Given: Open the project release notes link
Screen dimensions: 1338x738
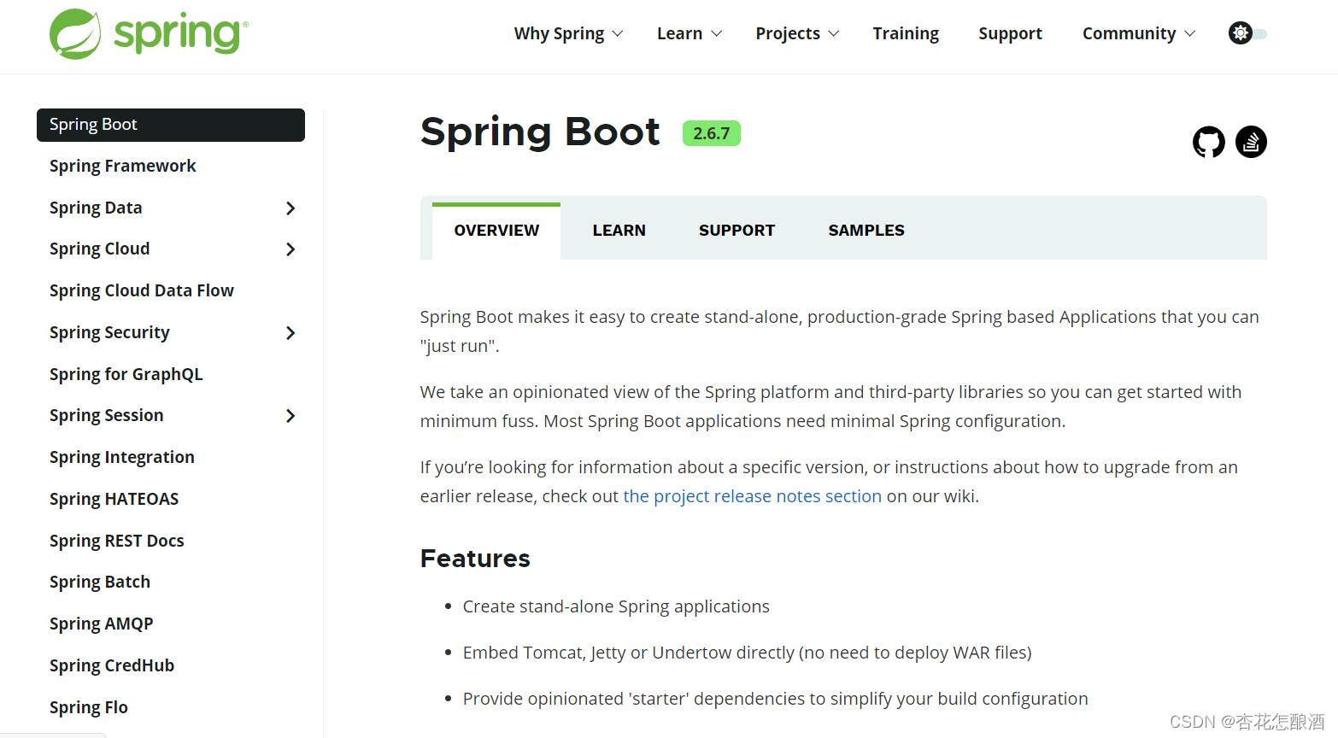Looking at the screenshot, I should (752, 495).
